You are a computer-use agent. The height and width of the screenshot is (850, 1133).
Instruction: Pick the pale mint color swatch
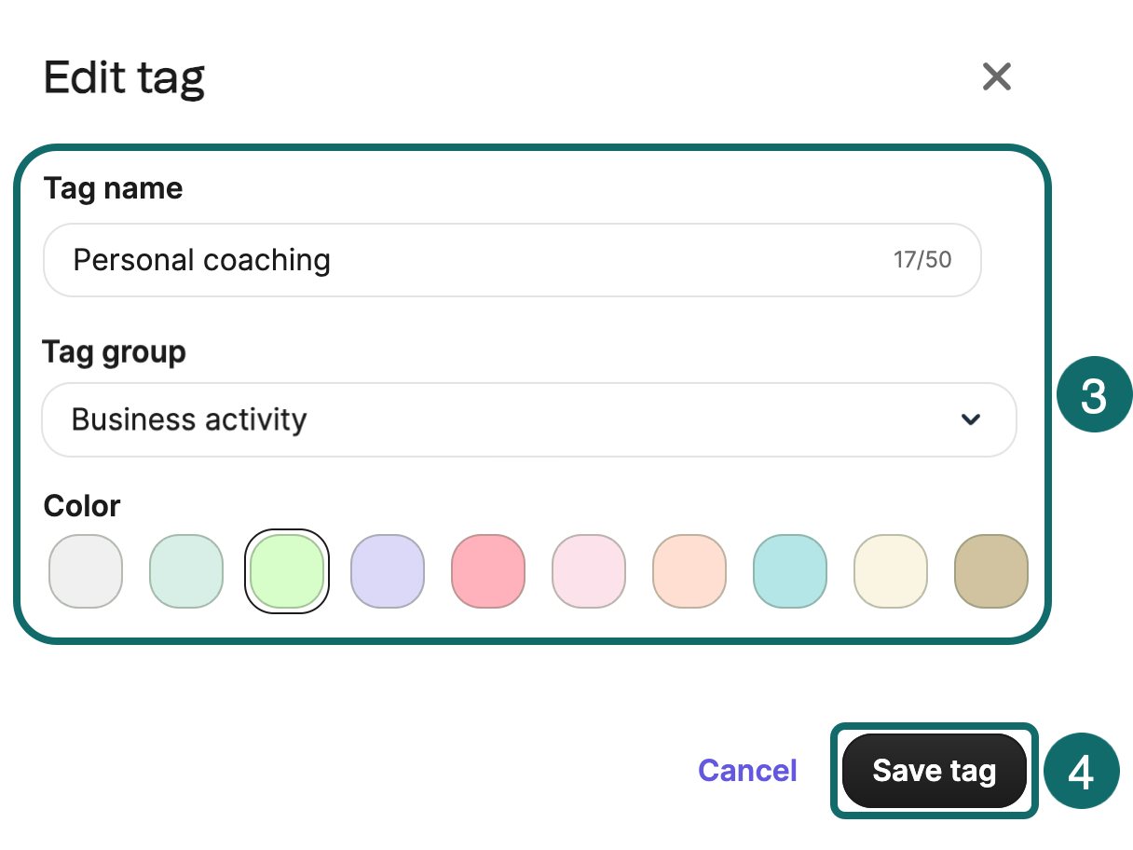[186, 571]
